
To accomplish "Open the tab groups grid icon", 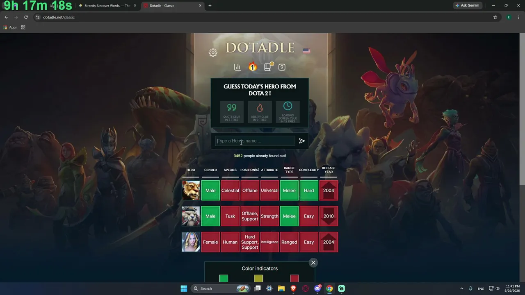I will (23, 27).
